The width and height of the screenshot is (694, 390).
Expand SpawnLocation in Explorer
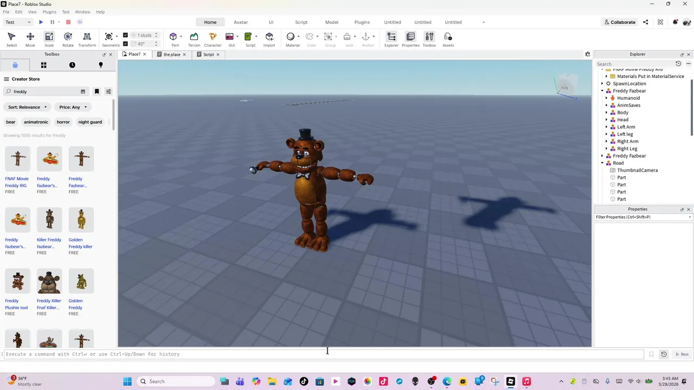click(x=602, y=83)
